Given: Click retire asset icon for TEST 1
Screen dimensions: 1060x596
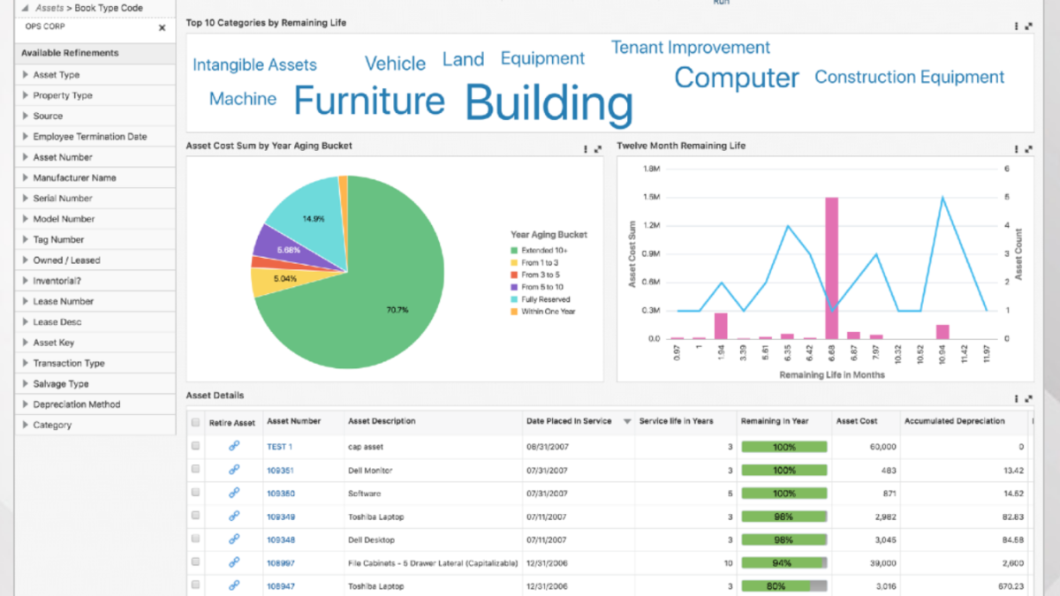Looking at the screenshot, I should coord(234,447).
